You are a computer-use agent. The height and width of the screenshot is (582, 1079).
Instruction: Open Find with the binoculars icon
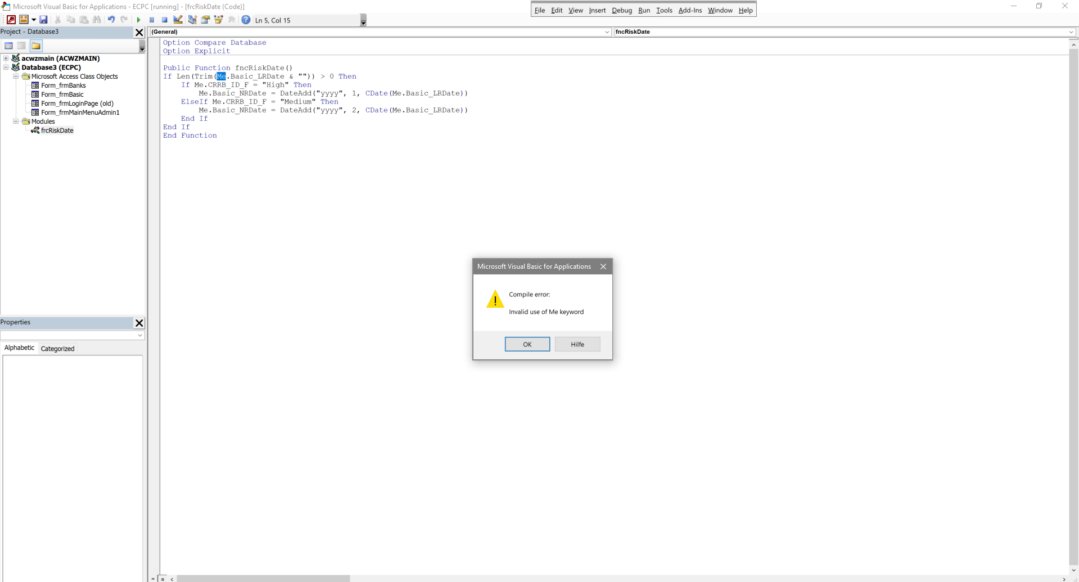point(97,20)
